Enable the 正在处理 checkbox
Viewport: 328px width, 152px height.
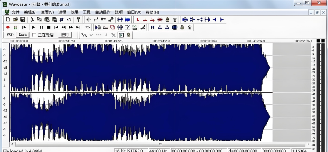click(x=34, y=35)
